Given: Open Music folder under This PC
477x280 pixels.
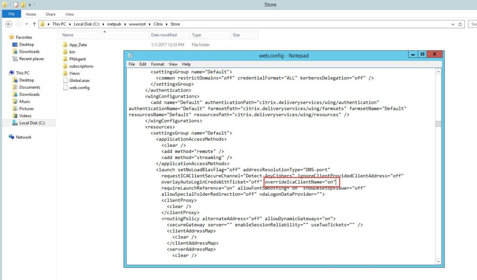Looking at the screenshot, I should click(x=25, y=101).
